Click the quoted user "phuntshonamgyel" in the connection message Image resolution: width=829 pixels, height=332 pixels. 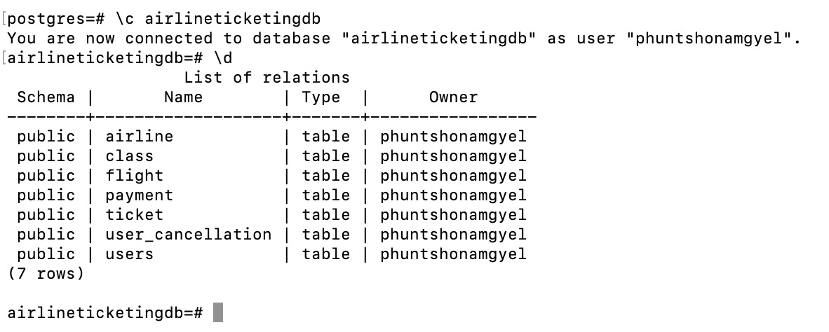click(709, 39)
